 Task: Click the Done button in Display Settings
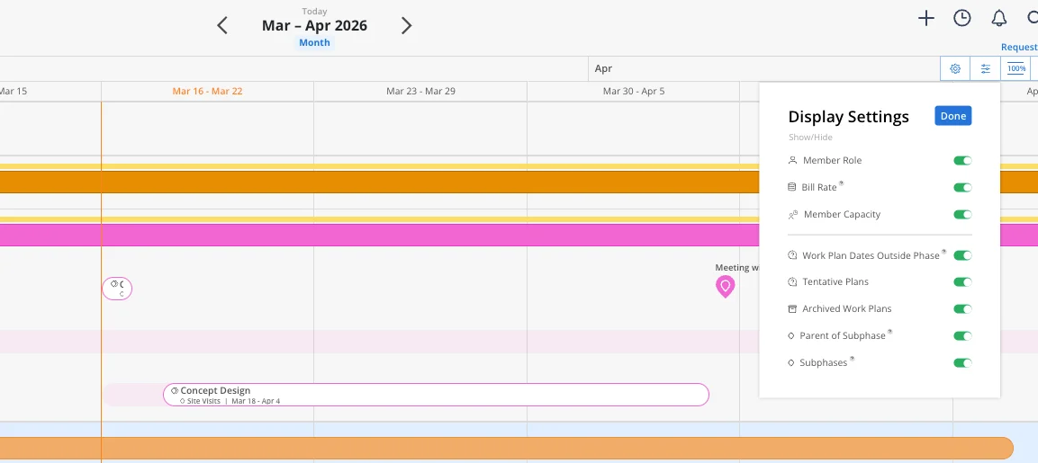953,116
